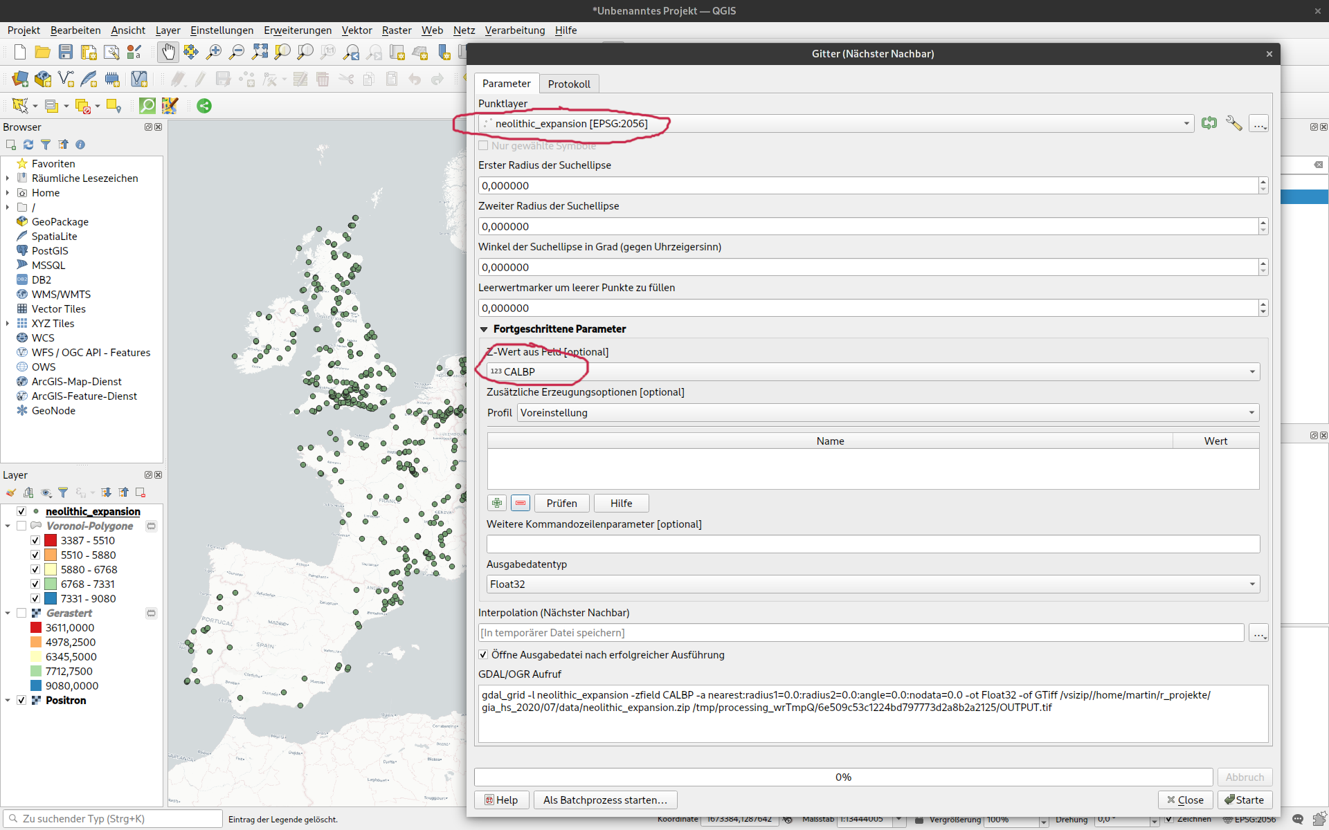The image size is (1329, 830).
Task: Click the green iterate-over-layer icon
Action: click(1209, 123)
